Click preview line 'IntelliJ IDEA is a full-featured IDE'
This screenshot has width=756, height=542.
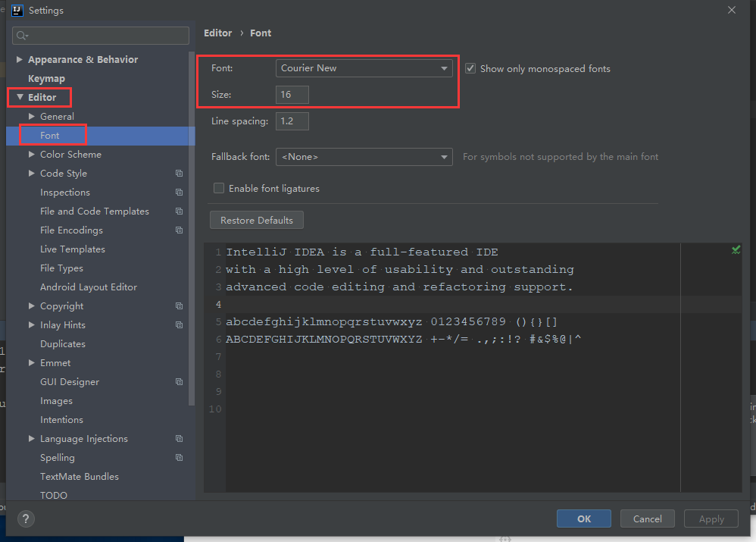point(362,252)
